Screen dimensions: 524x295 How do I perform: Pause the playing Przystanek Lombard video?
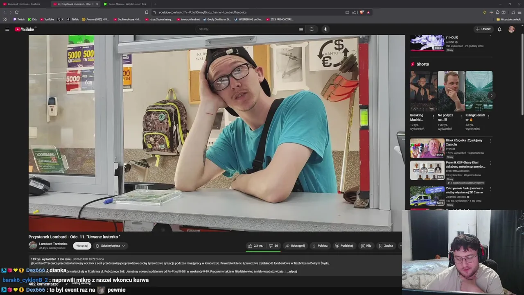217,133
